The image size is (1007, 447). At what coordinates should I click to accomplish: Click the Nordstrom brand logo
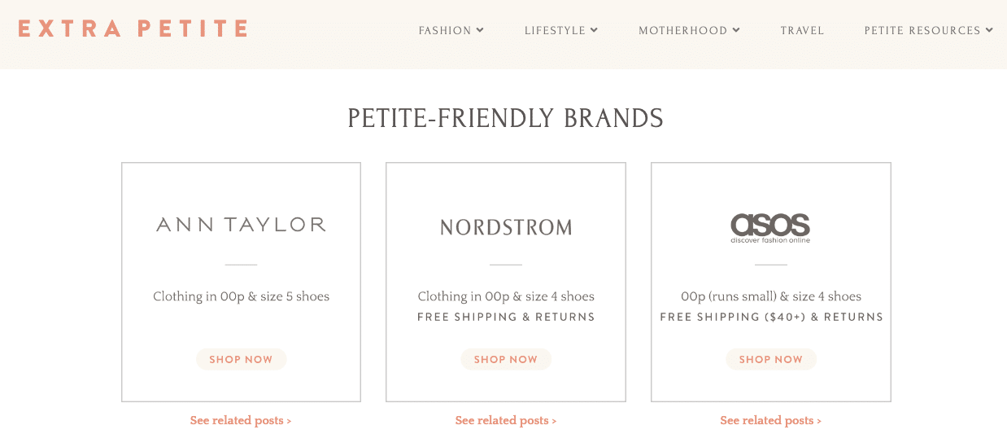point(506,227)
